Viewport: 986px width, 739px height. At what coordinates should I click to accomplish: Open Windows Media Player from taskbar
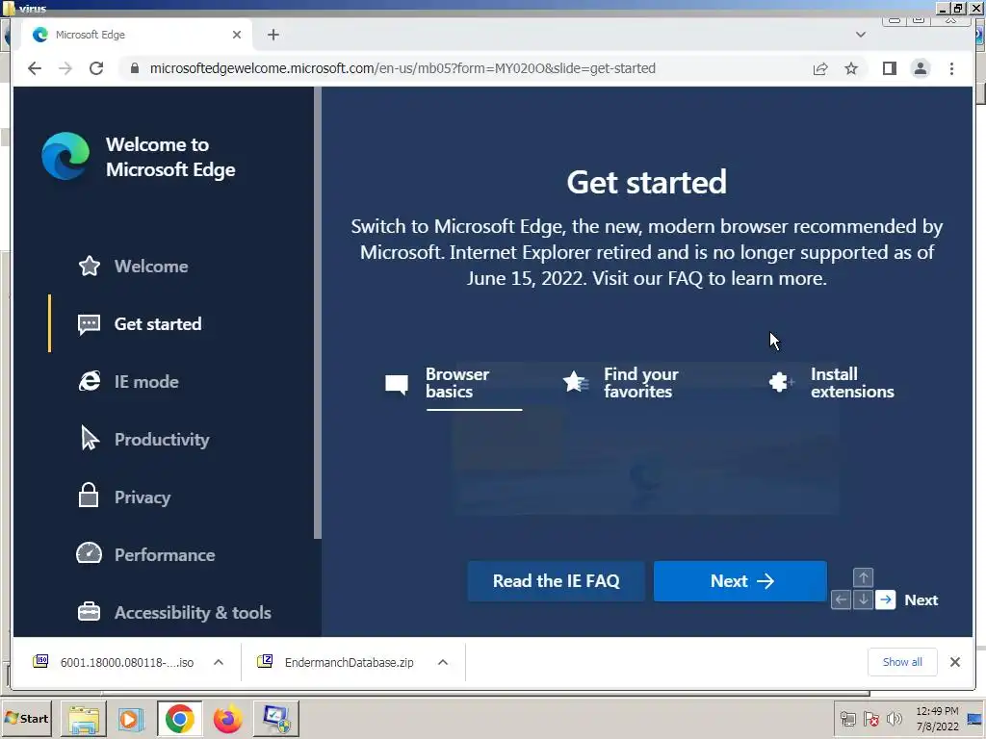pyautogui.click(x=131, y=718)
